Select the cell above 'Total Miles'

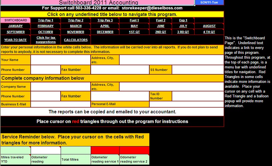click(x=76, y=150)
